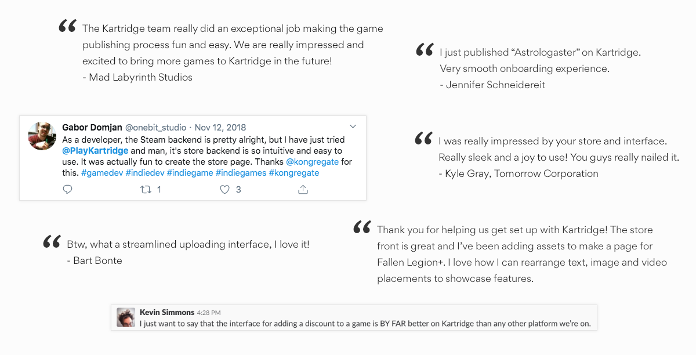Open the @PlayKartridge mention link
The width and height of the screenshot is (696, 355).
tap(95, 151)
